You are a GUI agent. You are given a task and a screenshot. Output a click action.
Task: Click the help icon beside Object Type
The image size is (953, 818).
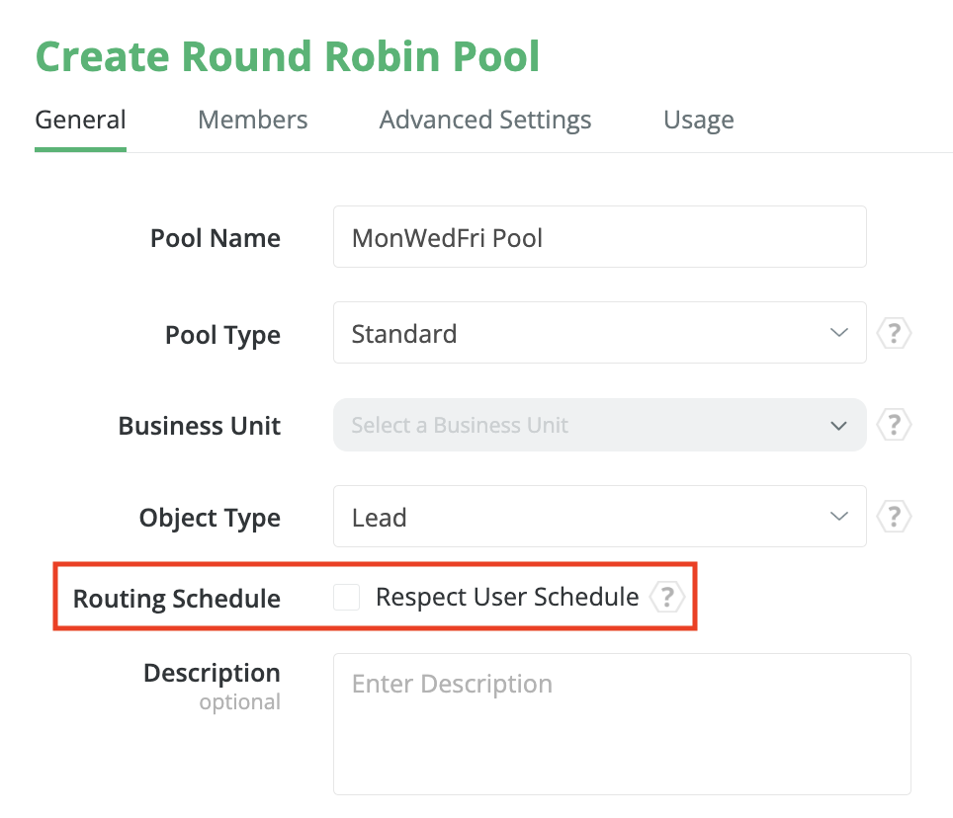894,517
